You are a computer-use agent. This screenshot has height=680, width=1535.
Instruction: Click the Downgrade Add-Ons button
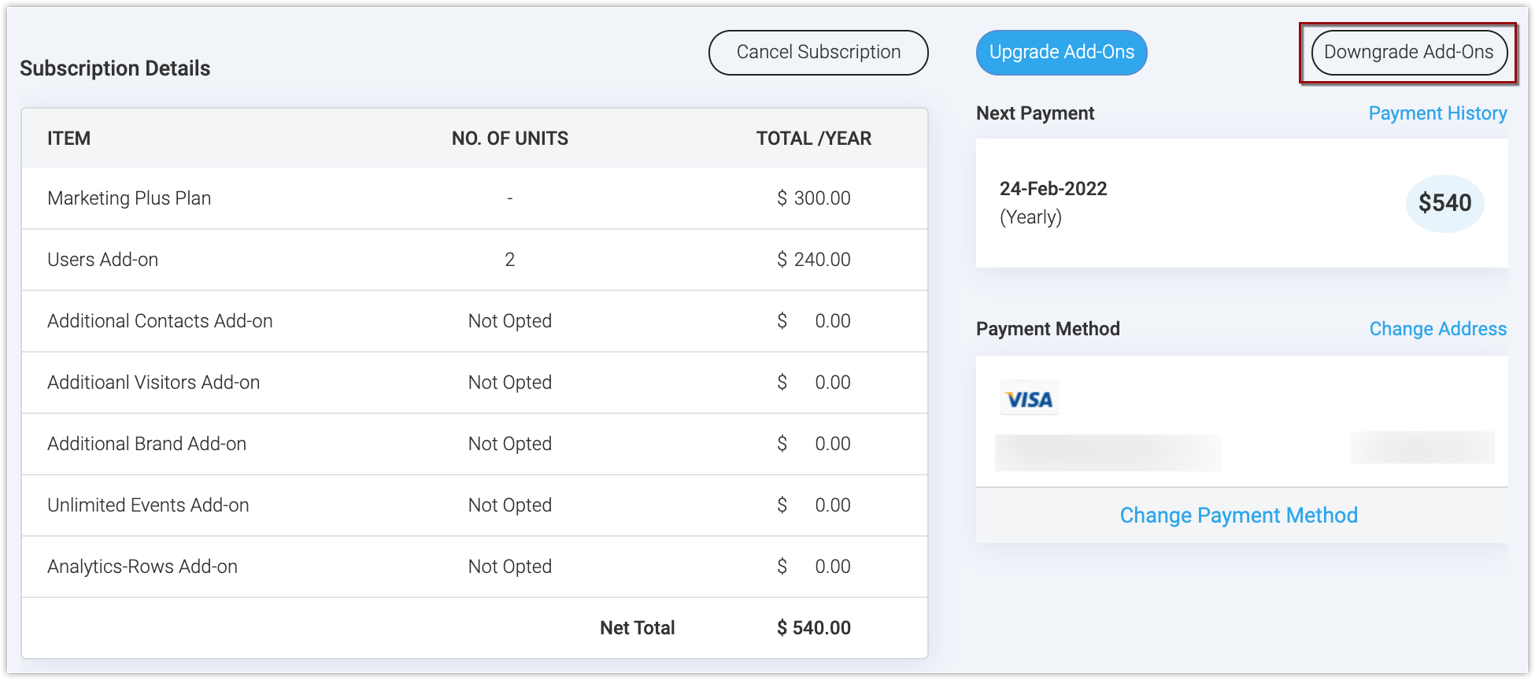(1408, 53)
